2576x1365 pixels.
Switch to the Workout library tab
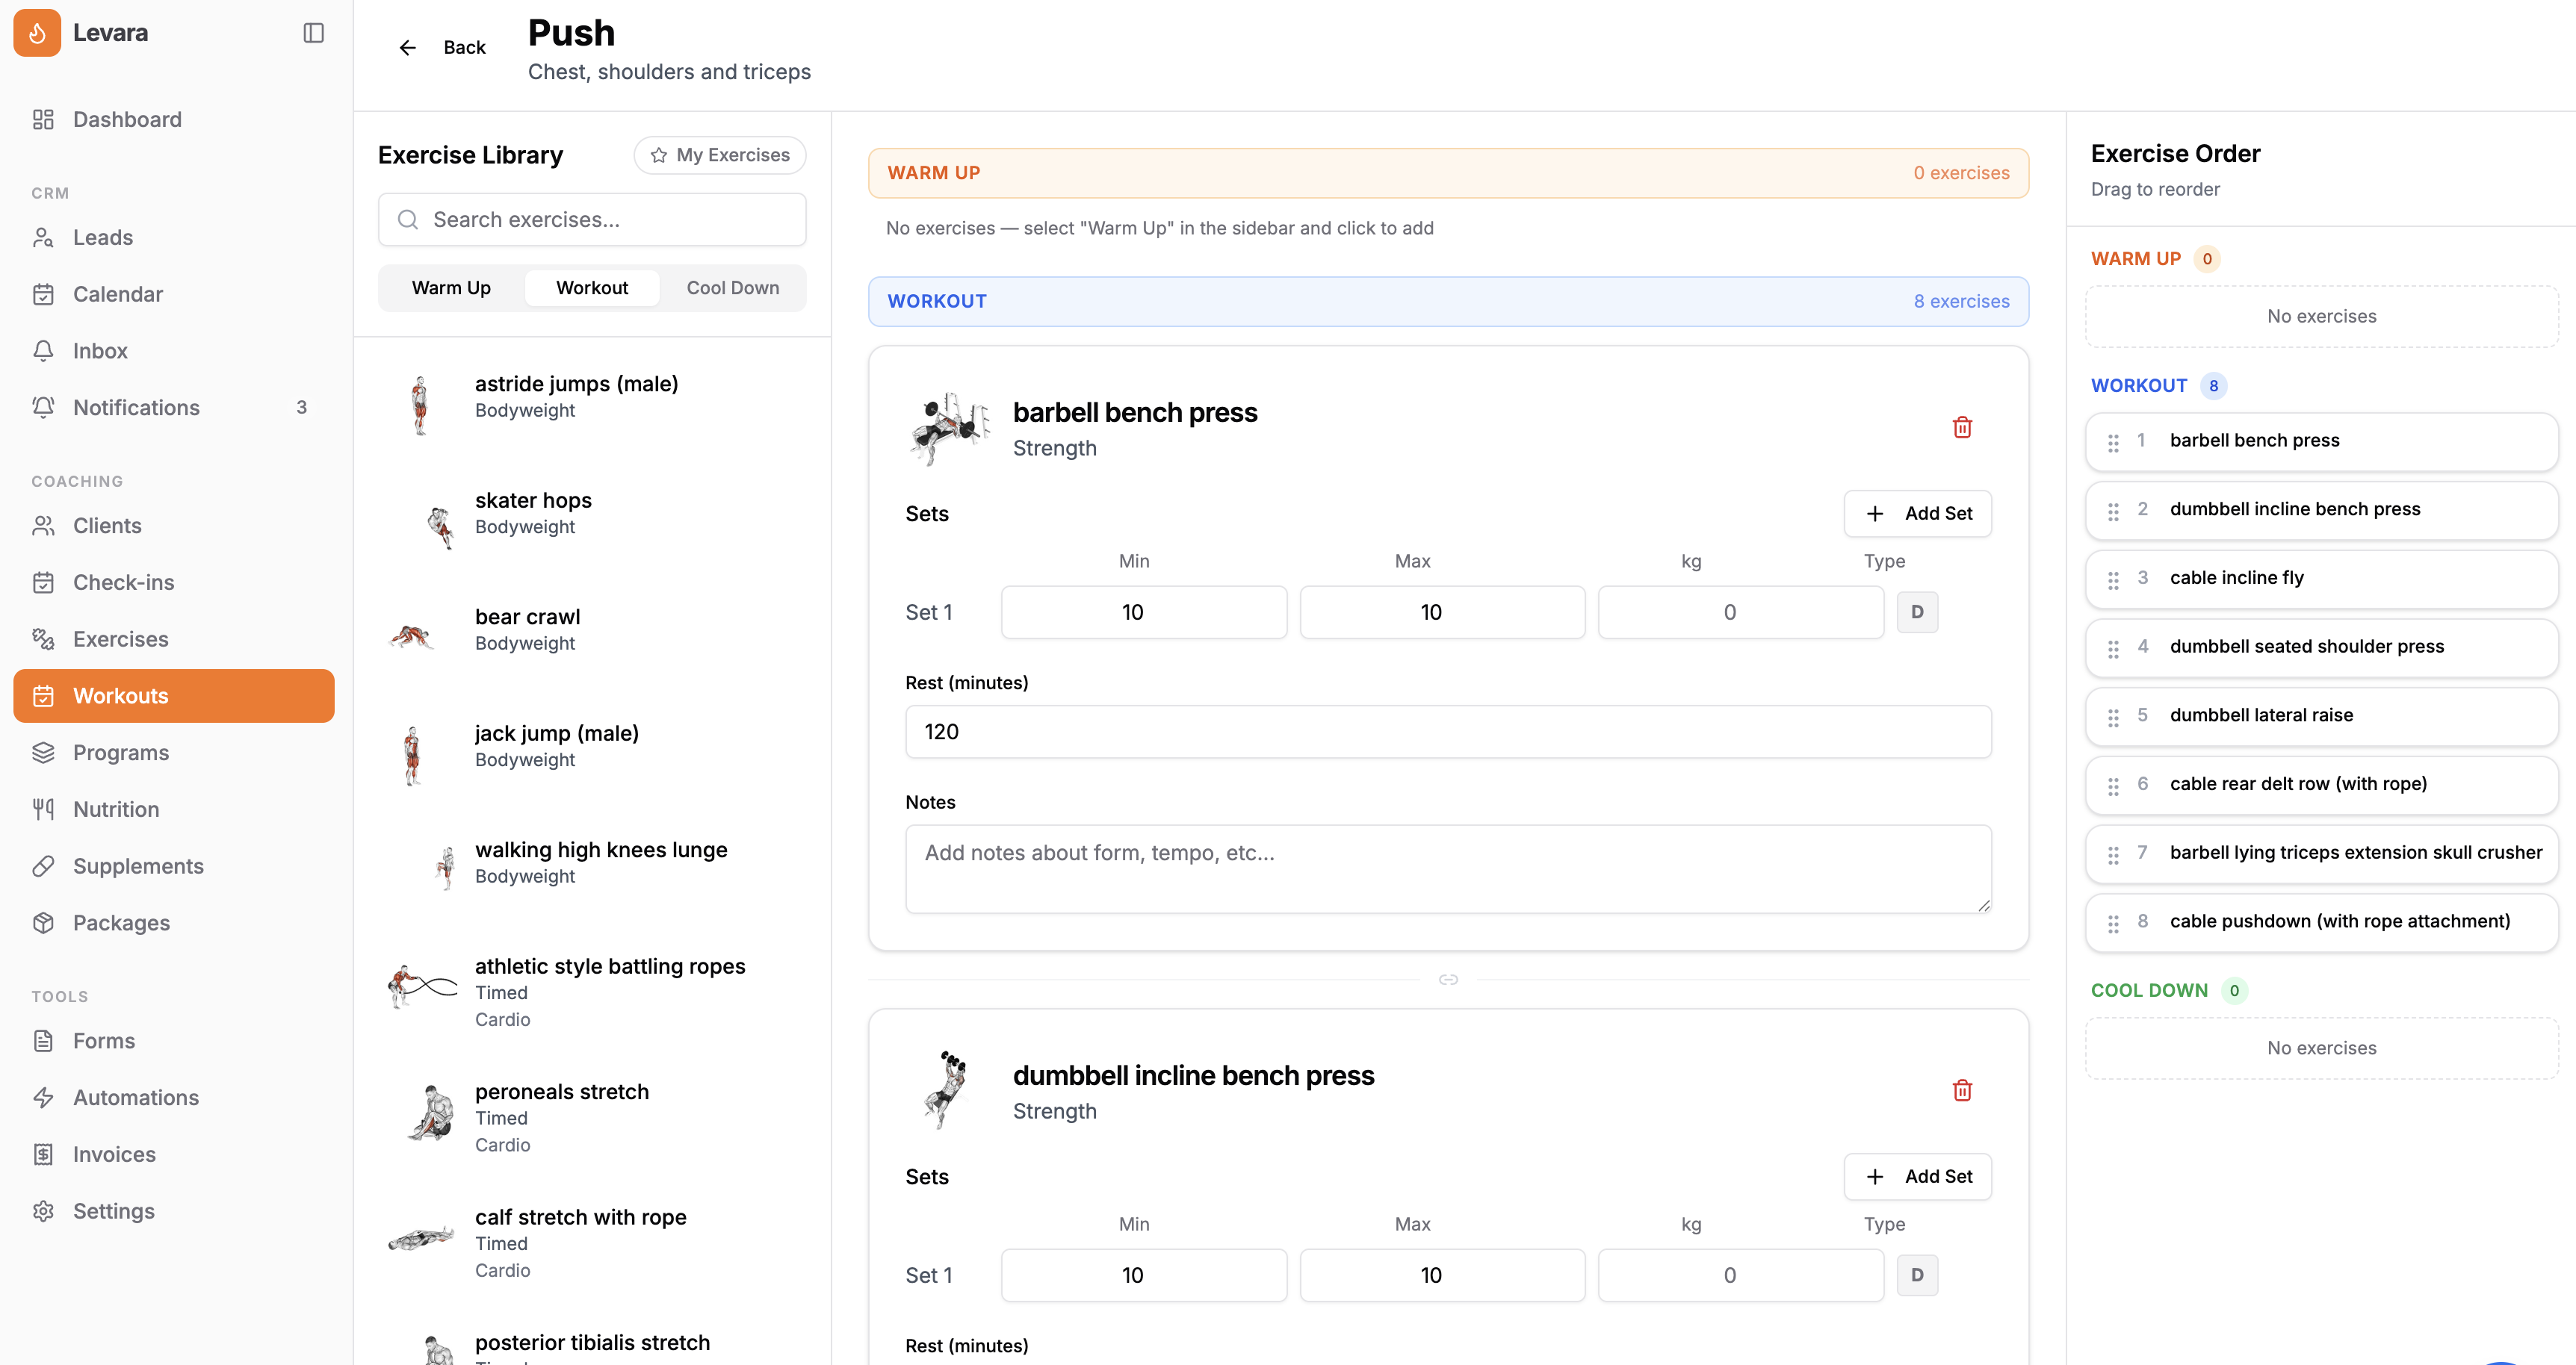[592, 287]
